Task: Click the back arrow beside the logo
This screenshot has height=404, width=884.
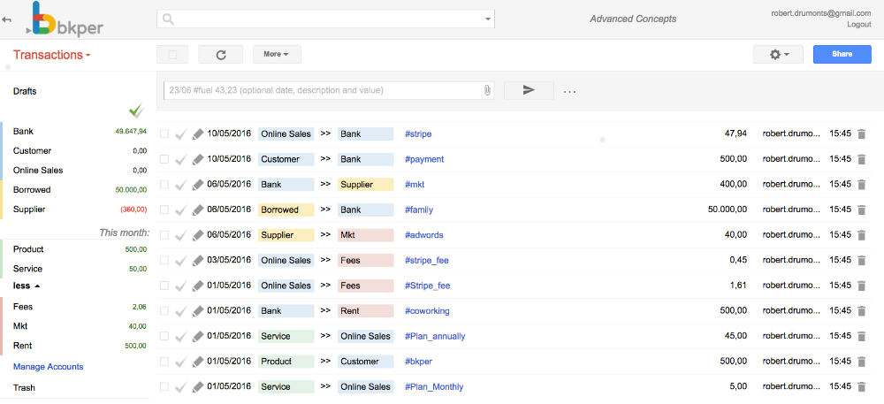Action: [x=7, y=19]
